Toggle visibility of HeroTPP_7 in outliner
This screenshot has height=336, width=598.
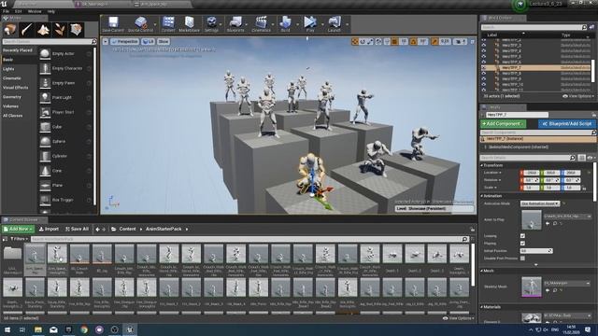pos(484,67)
